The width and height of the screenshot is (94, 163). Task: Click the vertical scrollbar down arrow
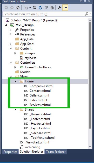90,147
